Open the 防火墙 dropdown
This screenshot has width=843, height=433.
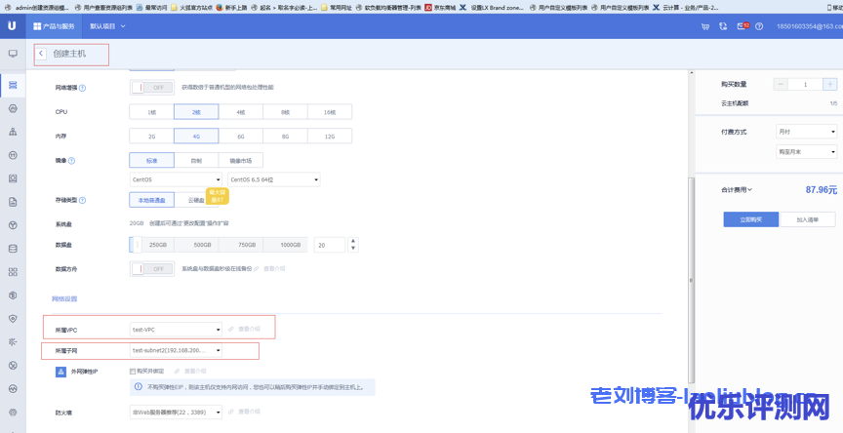tap(176, 413)
